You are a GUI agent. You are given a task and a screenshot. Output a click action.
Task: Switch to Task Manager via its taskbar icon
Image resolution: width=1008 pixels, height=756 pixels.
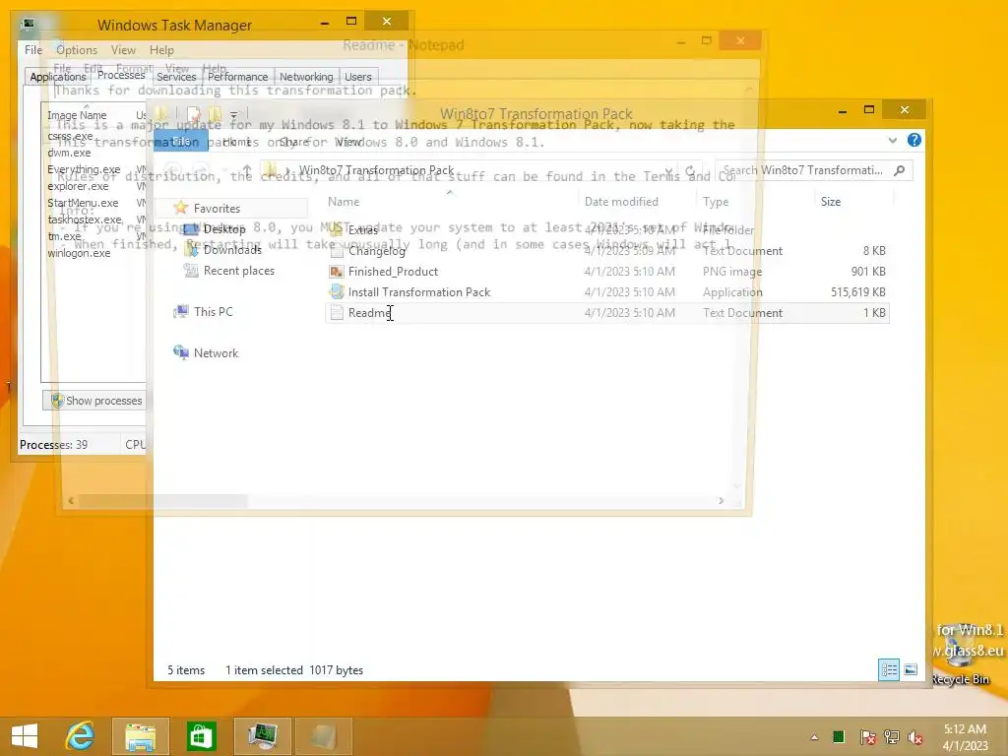point(262,736)
